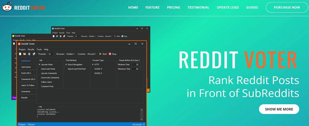Click green app icon of rear left window
309x126 pixels.
13,36
